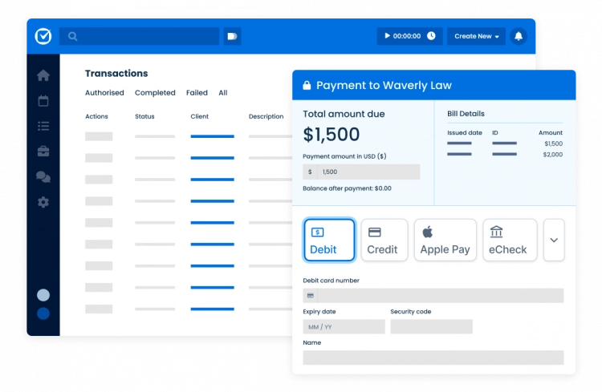Open the briefcase Matters sidebar icon
This screenshot has width=602, height=392.
[43, 151]
